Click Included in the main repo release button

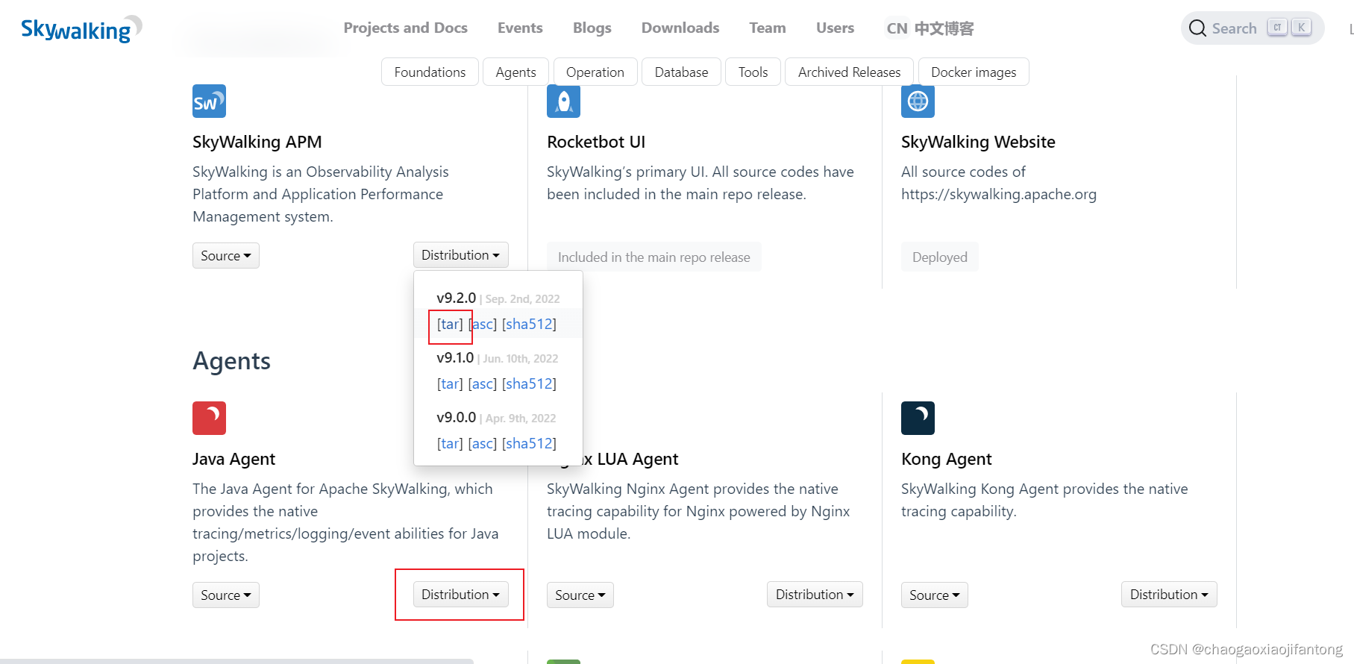[654, 257]
